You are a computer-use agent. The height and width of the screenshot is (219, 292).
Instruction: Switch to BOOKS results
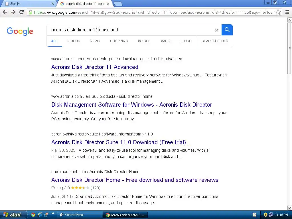coord(185,41)
